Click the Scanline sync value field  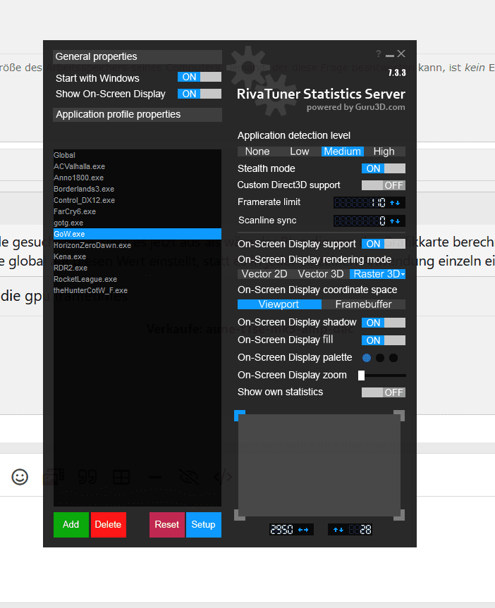point(360,221)
